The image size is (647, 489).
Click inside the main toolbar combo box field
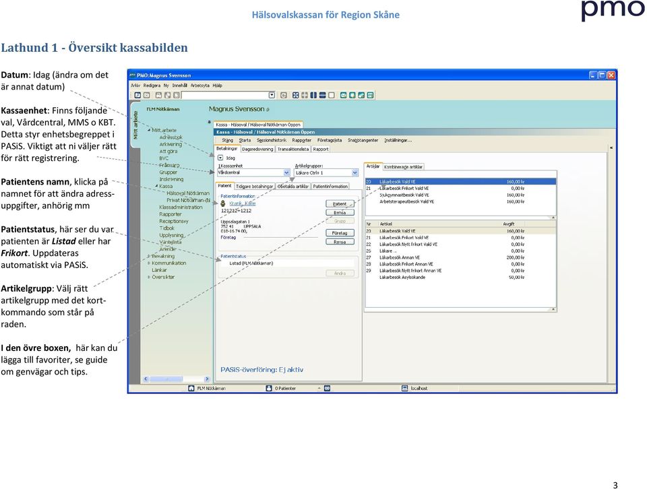point(225,95)
